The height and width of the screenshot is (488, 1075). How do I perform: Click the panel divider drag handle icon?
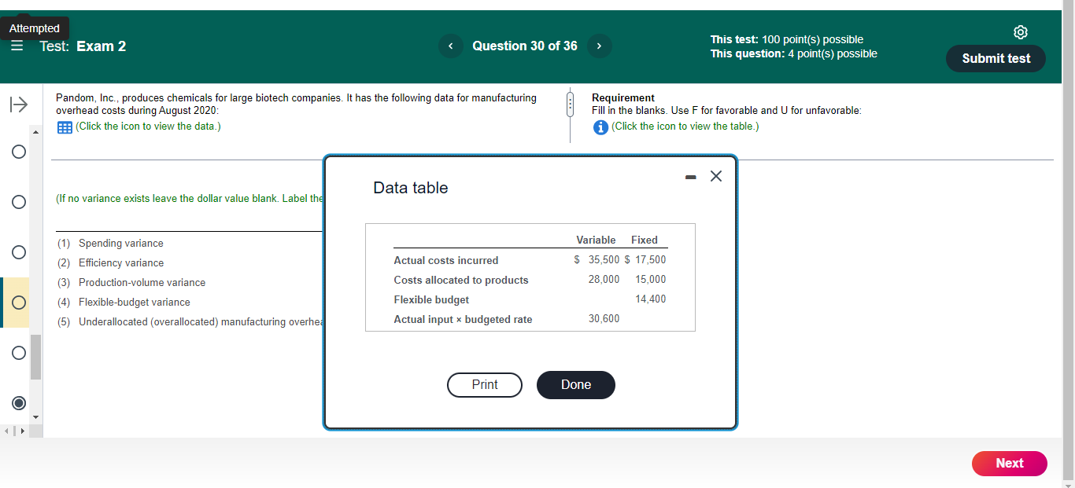tap(569, 105)
